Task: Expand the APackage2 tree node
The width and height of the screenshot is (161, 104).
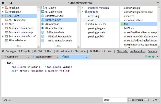Action: [x=3, y=12]
